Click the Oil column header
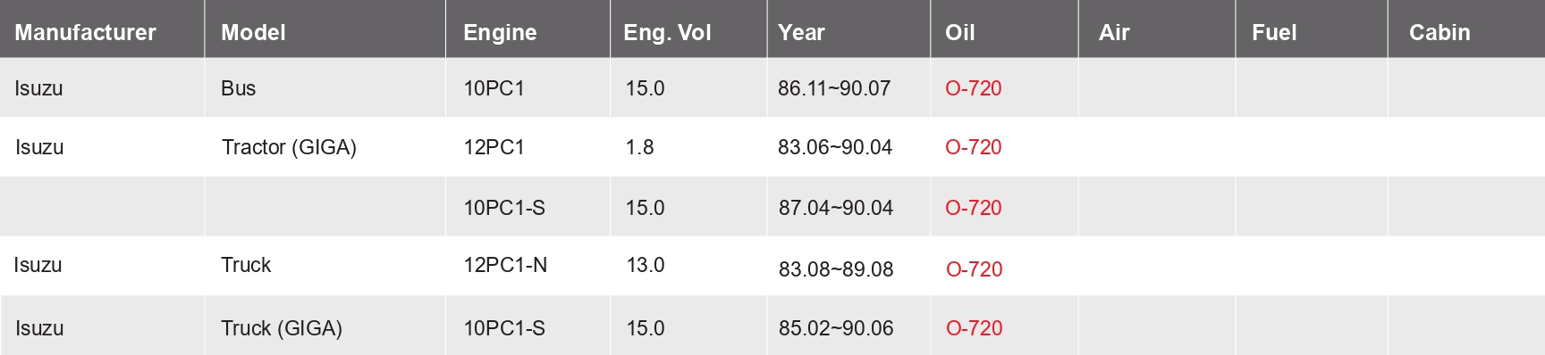 click(959, 33)
